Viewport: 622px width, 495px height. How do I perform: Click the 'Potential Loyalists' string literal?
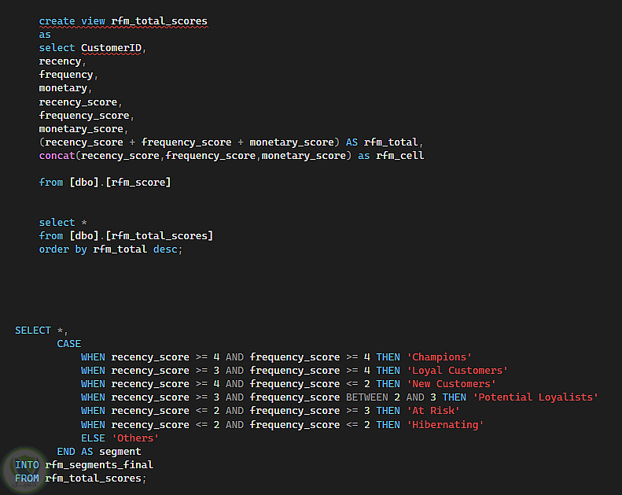point(536,397)
